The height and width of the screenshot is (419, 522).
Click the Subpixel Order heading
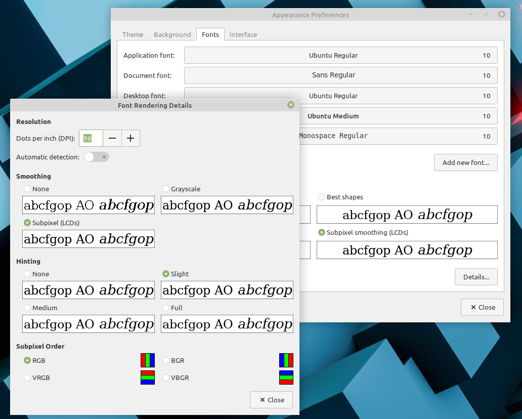click(x=40, y=347)
